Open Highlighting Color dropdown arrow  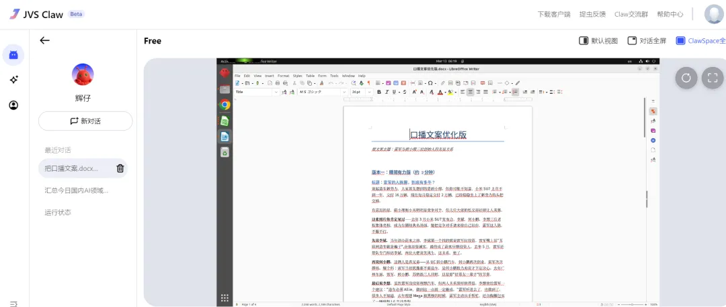click(456, 92)
